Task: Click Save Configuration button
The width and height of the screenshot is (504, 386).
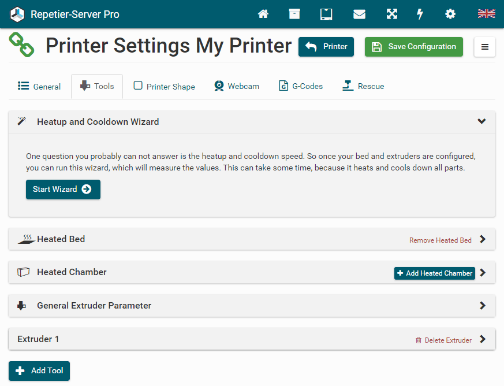Action: point(413,47)
